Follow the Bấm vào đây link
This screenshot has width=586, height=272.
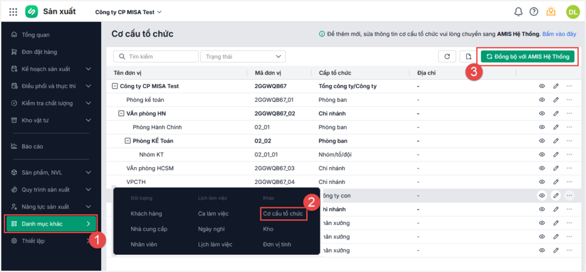click(x=559, y=34)
